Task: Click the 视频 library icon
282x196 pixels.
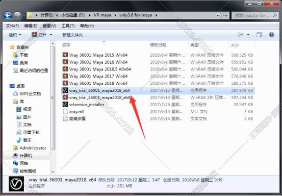Action: (19, 109)
